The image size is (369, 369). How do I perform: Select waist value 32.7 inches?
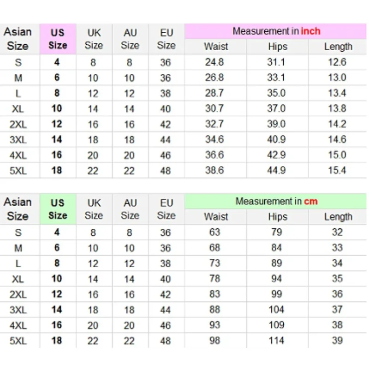[x=214, y=124]
